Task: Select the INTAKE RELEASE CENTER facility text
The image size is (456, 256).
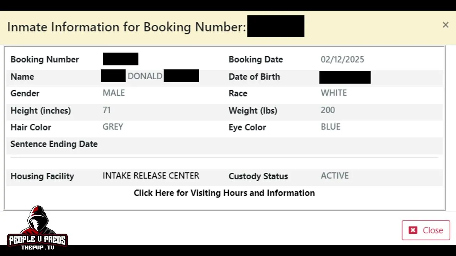Action: click(x=151, y=176)
